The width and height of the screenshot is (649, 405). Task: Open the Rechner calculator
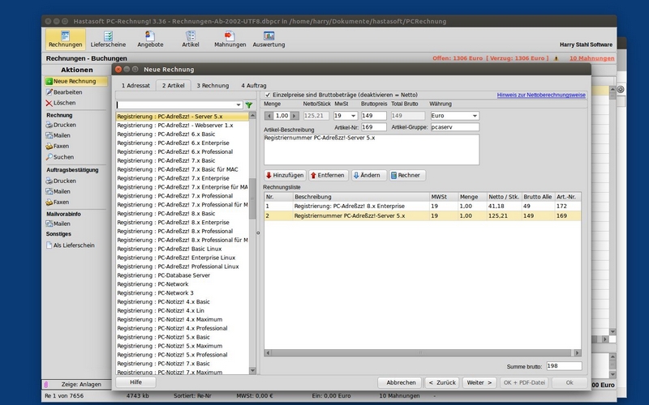pyautogui.click(x=407, y=175)
